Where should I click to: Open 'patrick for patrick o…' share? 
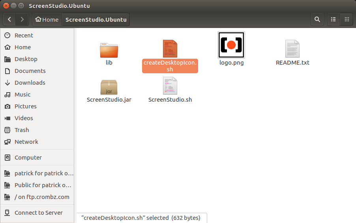point(44,173)
